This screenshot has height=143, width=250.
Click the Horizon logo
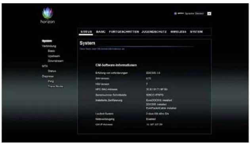(48, 15)
